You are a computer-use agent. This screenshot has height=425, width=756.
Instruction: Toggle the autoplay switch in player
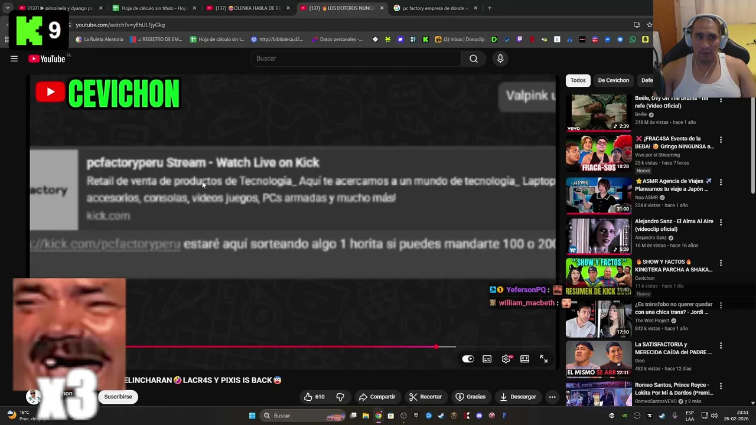coord(468,359)
